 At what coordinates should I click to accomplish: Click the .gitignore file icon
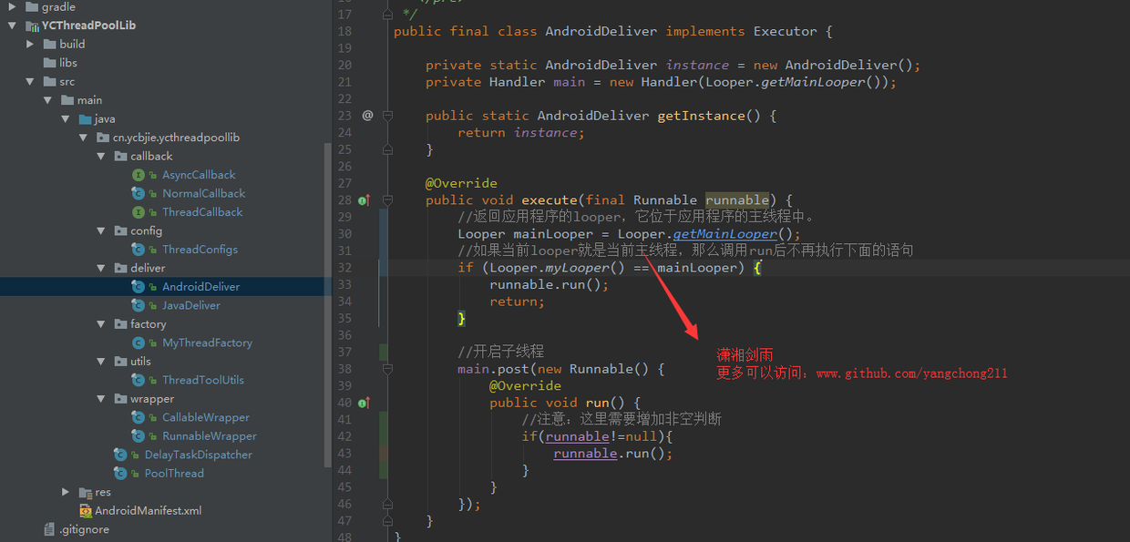point(50,529)
